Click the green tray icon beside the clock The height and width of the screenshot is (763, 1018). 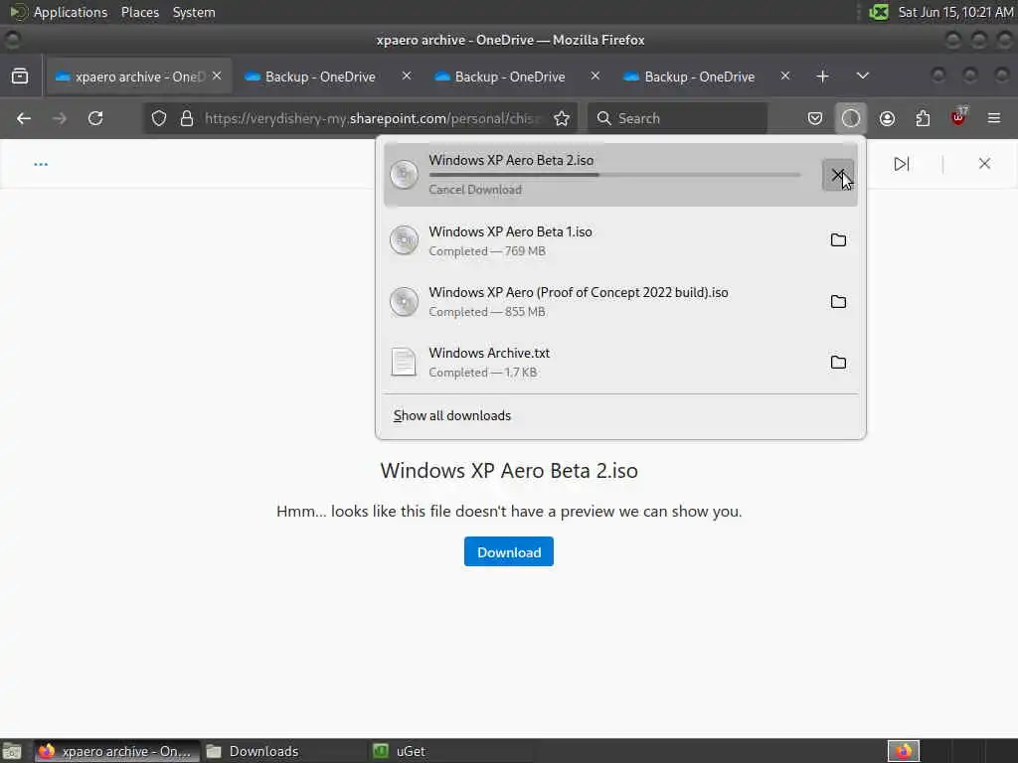click(x=879, y=12)
